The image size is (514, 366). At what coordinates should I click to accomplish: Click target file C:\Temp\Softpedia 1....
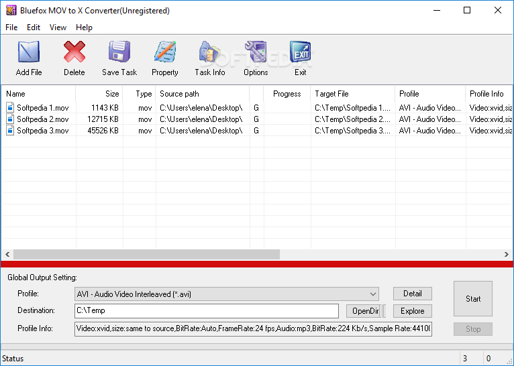point(352,108)
